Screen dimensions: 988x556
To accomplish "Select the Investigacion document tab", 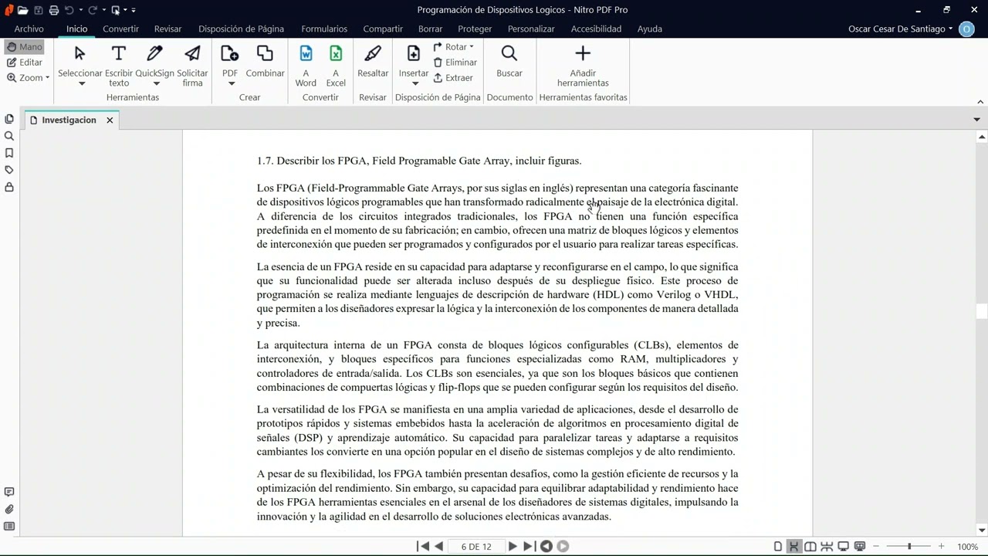I will tap(69, 120).
